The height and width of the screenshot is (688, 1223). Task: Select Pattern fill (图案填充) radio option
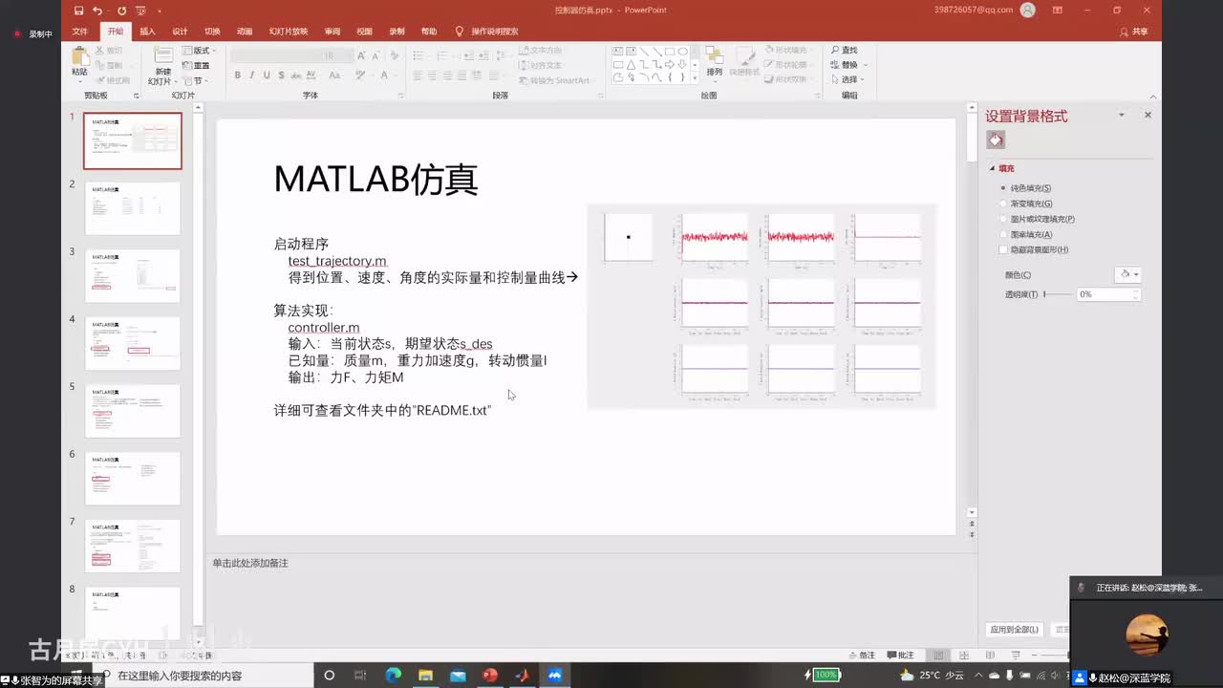pos(1026,234)
